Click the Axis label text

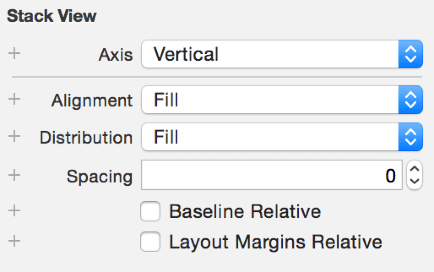115,55
